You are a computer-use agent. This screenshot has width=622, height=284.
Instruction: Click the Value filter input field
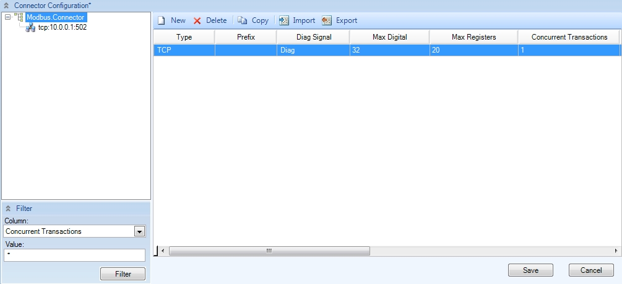point(74,255)
